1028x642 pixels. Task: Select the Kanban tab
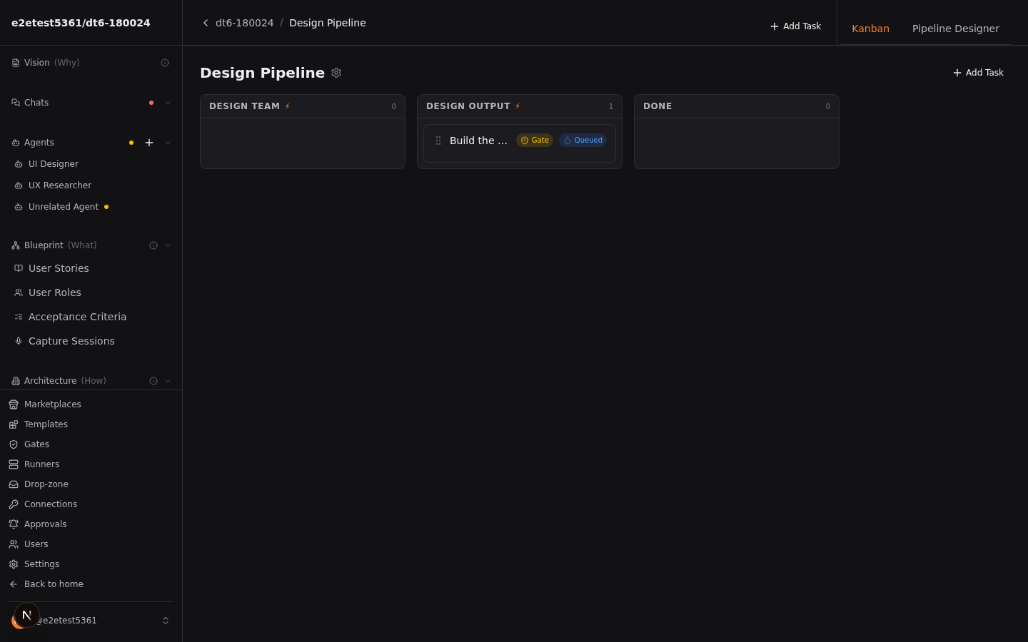[870, 29]
